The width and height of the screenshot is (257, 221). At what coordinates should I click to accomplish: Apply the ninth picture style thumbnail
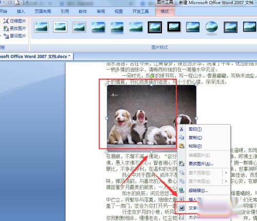[193, 27]
